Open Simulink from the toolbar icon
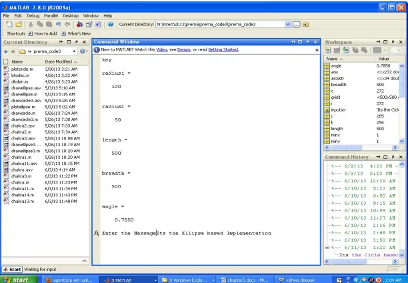The width and height of the screenshot is (408, 283). click(x=79, y=24)
